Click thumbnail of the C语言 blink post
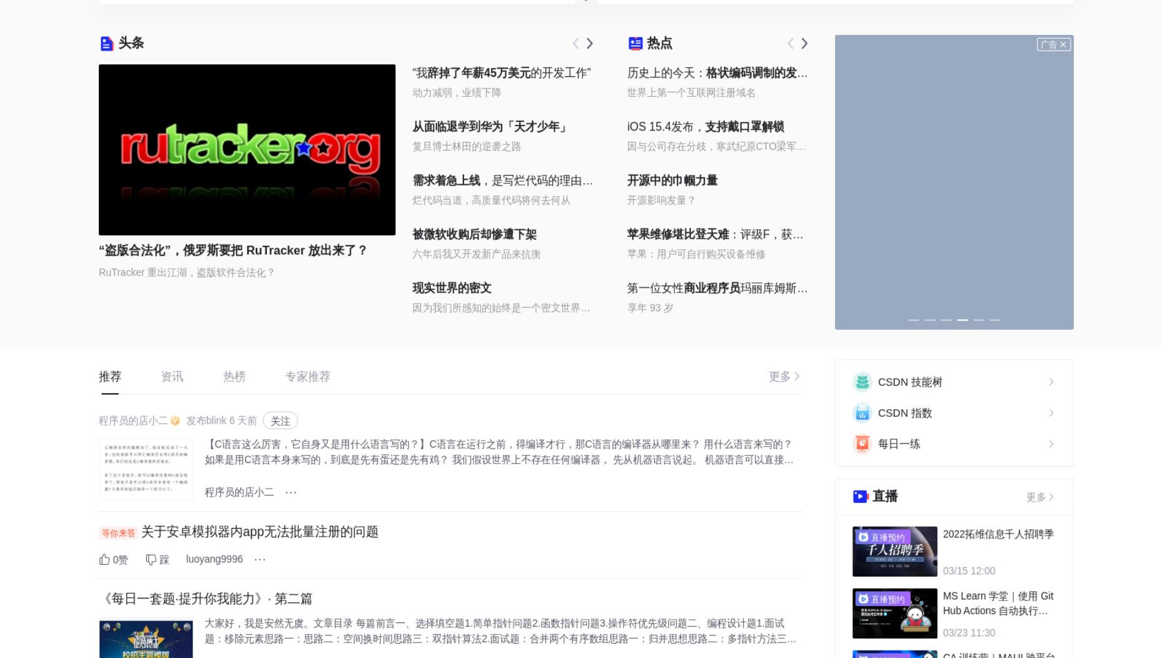 [x=146, y=469]
